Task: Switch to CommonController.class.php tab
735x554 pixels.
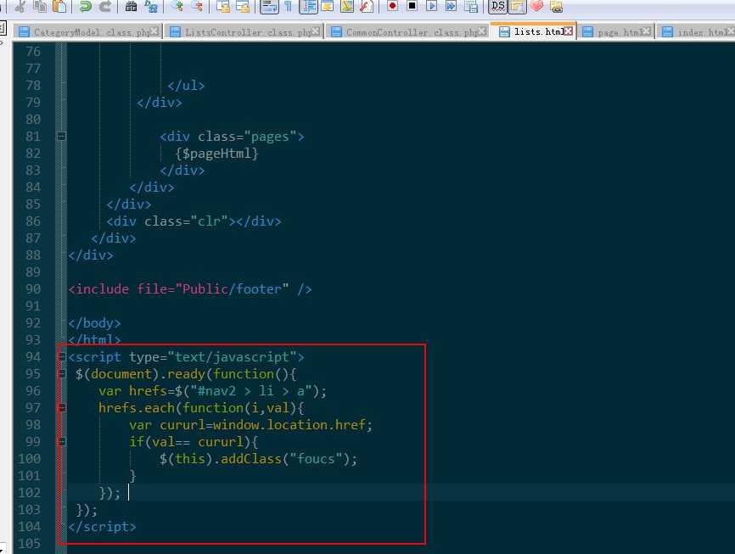Action: click(x=406, y=32)
